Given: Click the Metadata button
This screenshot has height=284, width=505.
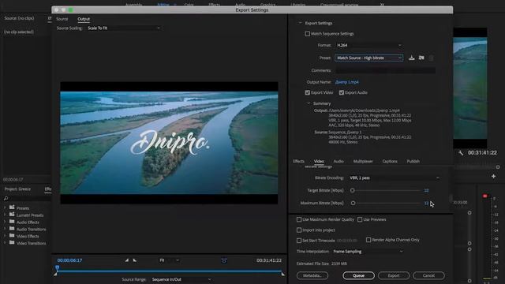Looking at the screenshot, I should 312,275.
